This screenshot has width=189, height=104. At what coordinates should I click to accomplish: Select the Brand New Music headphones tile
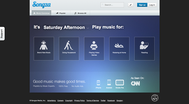[x=44, y=49]
